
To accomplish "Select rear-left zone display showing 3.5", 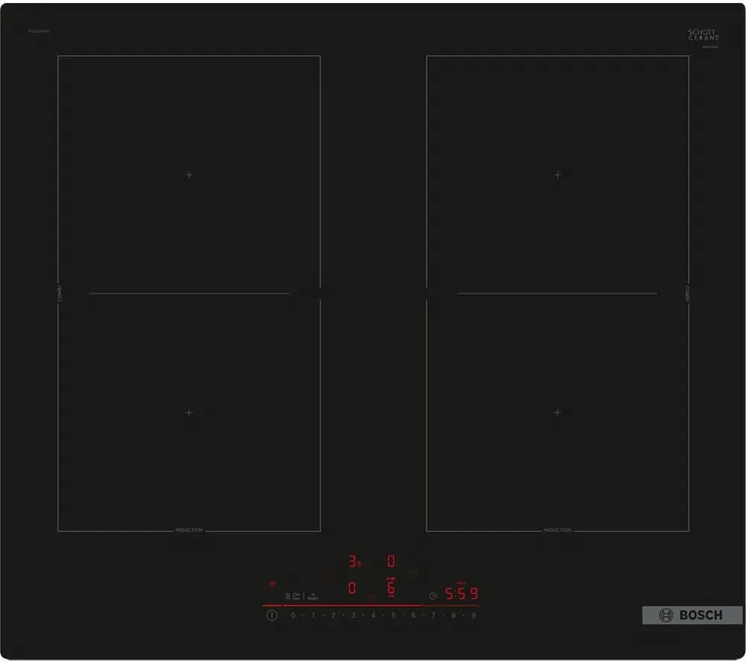I will click(355, 561).
